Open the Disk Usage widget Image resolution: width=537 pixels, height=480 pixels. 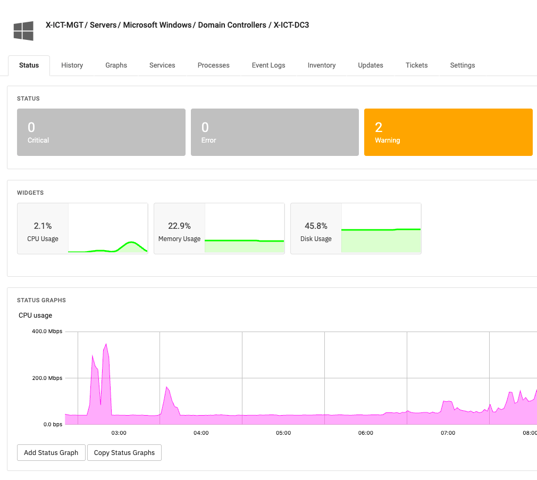(356, 228)
